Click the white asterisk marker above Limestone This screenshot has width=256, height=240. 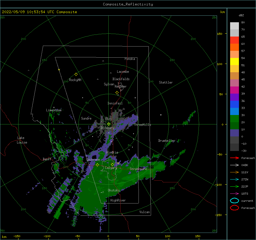point(54,108)
